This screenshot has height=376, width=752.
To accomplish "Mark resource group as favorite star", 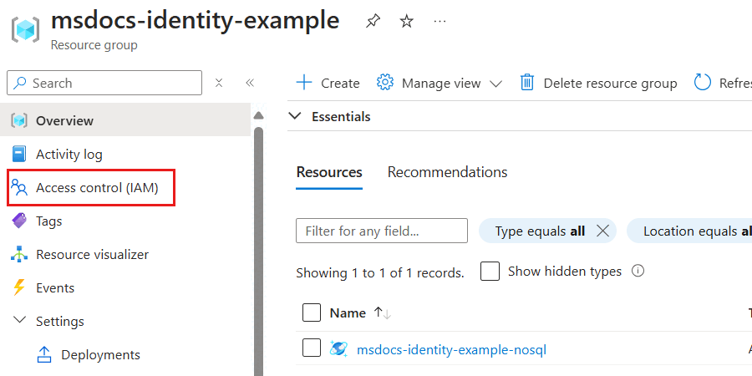I will pos(407,22).
